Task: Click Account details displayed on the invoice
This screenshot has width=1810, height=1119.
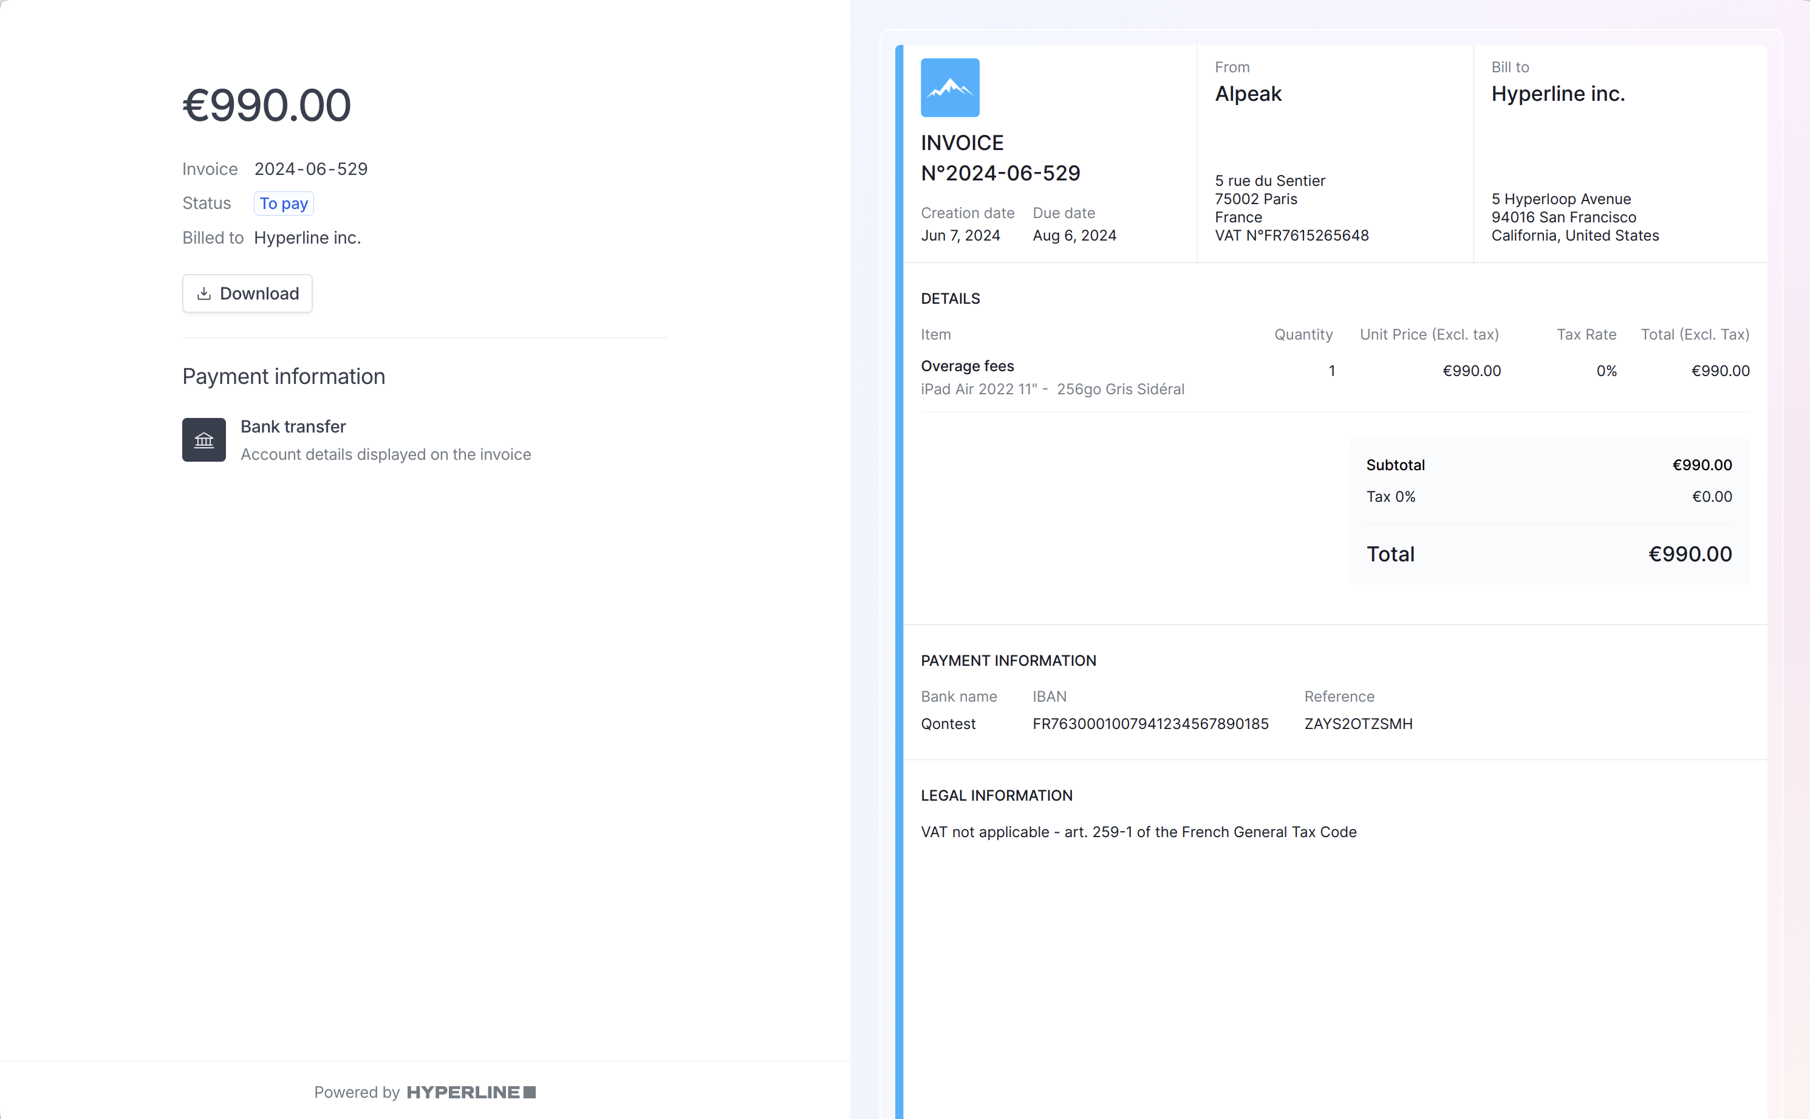Action: click(386, 454)
